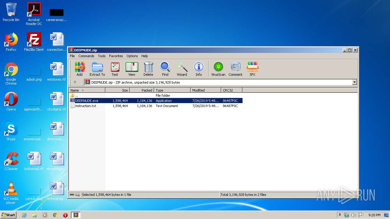Go up one folder level arrow
Viewport: 390px width, 219px height.
(x=75, y=82)
